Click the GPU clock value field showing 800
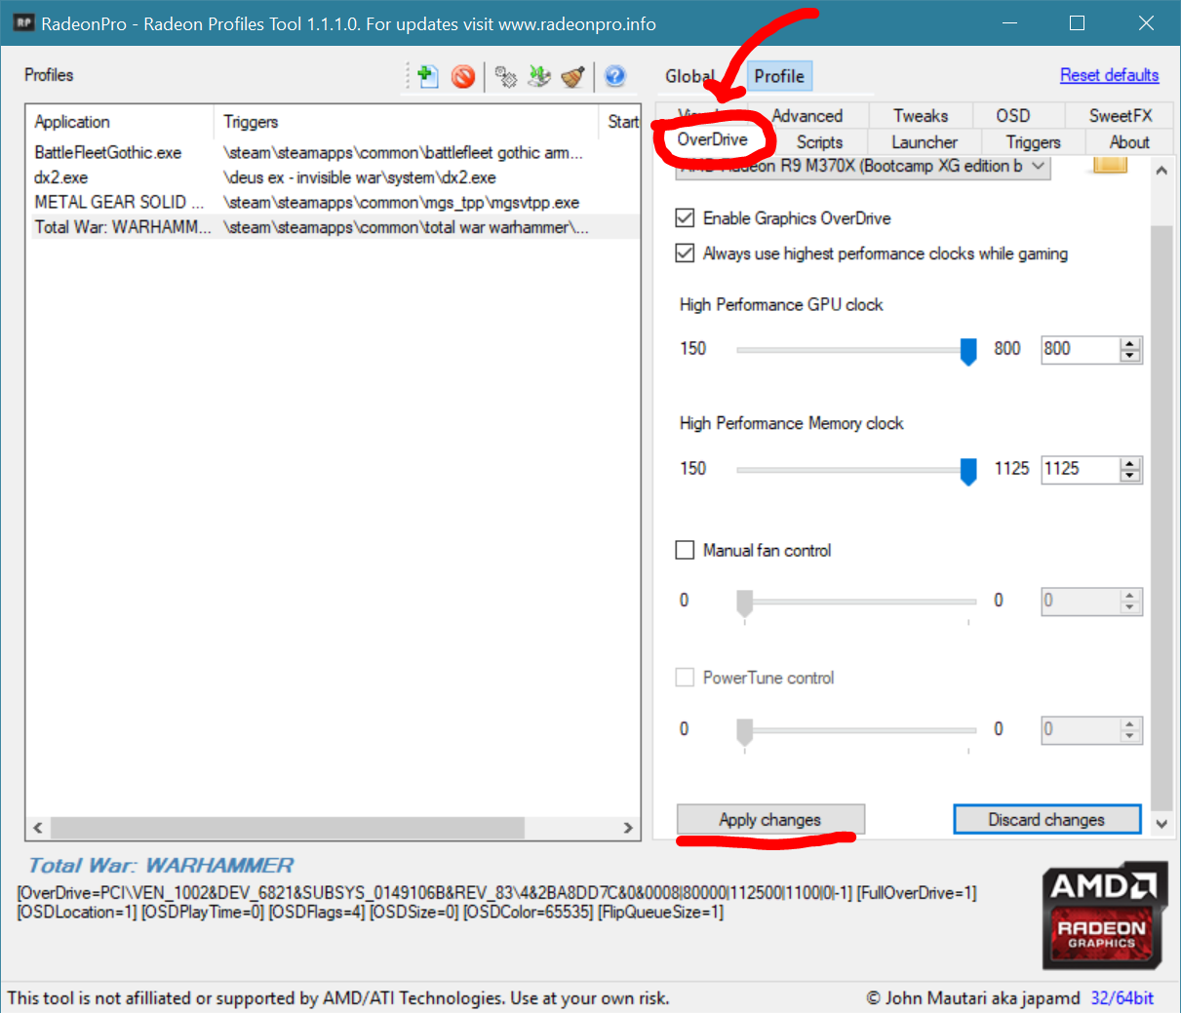Image resolution: width=1181 pixels, height=1013 pixels. pos(1080,349)
